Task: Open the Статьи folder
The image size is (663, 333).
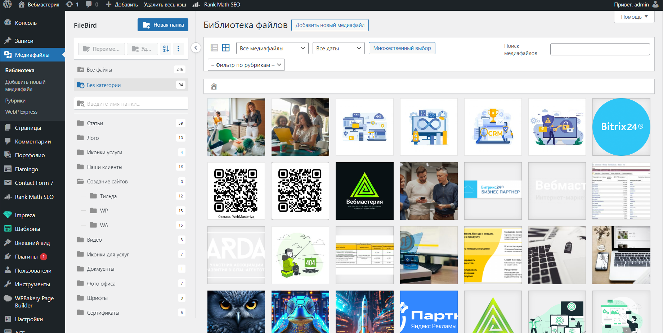Action: click(131, 123)
